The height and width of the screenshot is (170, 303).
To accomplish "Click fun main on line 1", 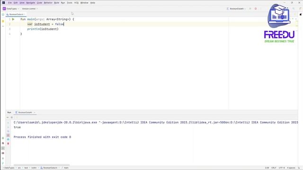I will 27,19.
